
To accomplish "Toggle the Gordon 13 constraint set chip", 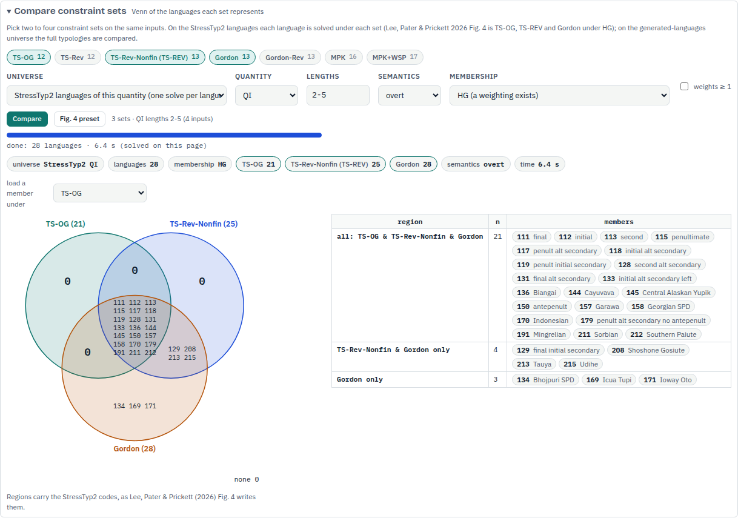I will [x=233, y=58].
